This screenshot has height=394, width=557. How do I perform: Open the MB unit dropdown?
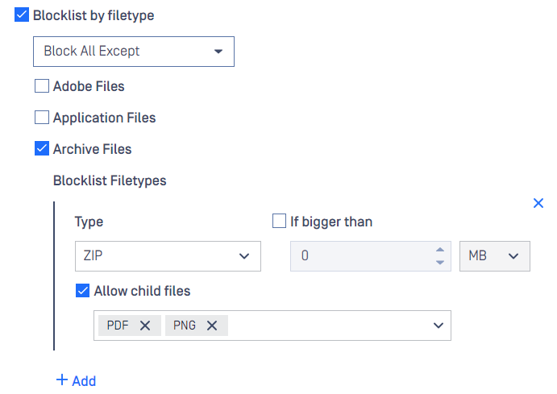click(x=494, y=255)
